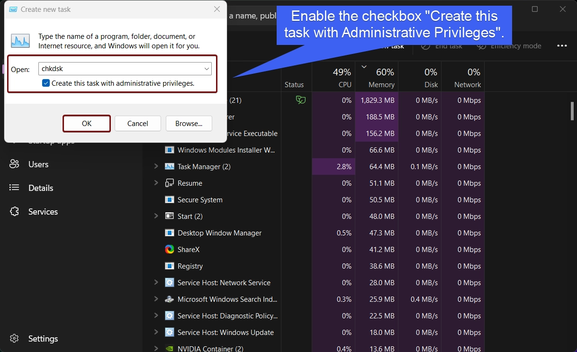Viewport: 577px width, 352px height.
Task: Select the Registry process name
Action: [x=190, y=266]
